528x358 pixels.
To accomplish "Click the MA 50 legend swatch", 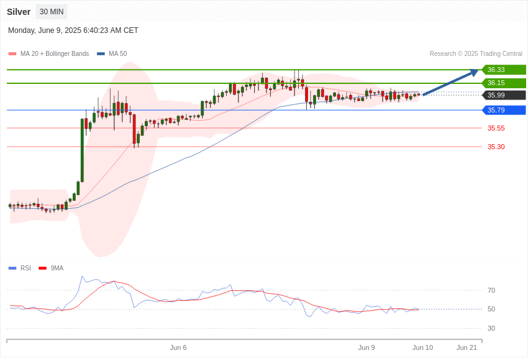I will [x=101, y=53].
